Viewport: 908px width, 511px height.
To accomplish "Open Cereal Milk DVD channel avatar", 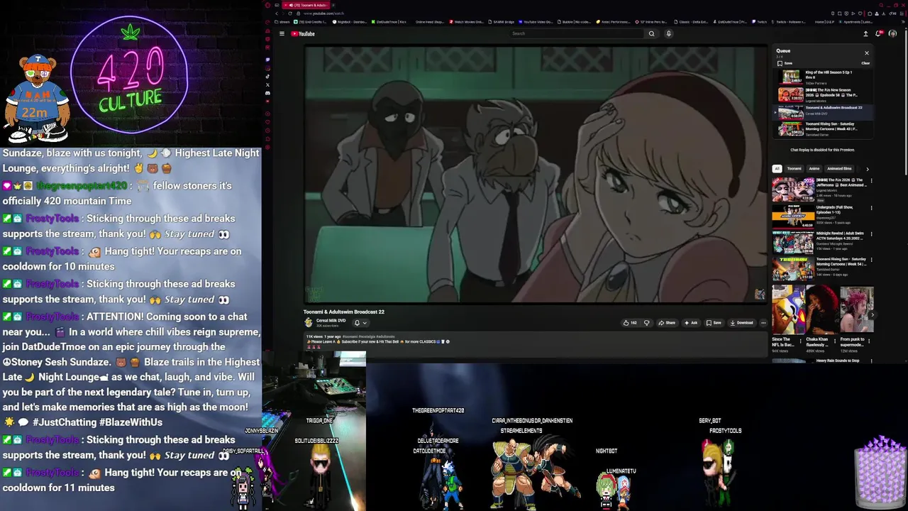I will (309, 322).
